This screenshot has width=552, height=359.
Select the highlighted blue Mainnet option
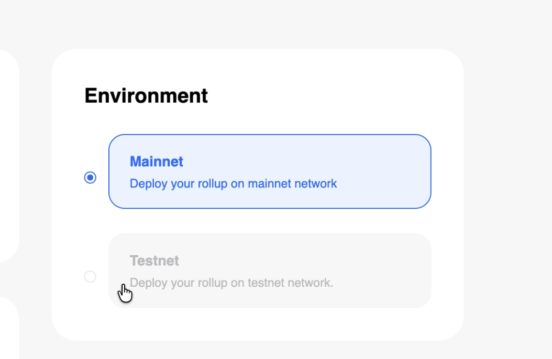(x=269, y=171)
